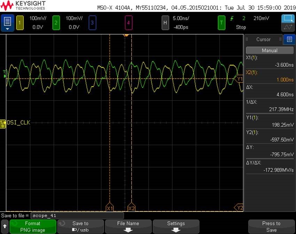Click the -172.989MV/s slope value
296x234 pixels.
point(279,170)
